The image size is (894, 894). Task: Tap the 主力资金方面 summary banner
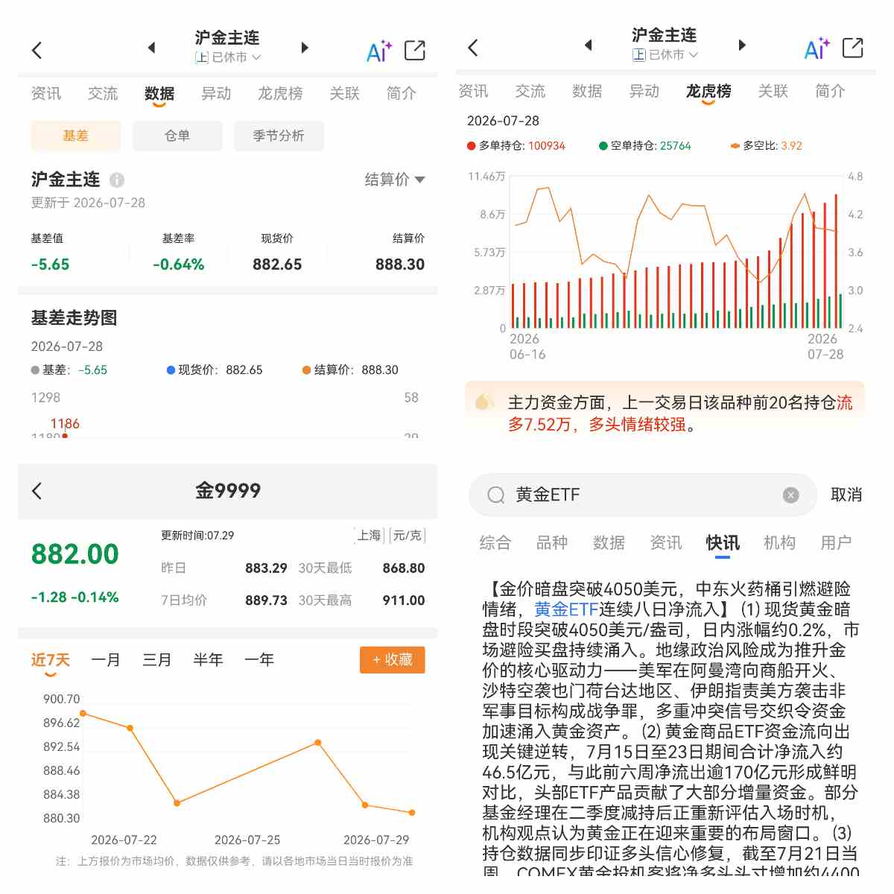(665, 408)
